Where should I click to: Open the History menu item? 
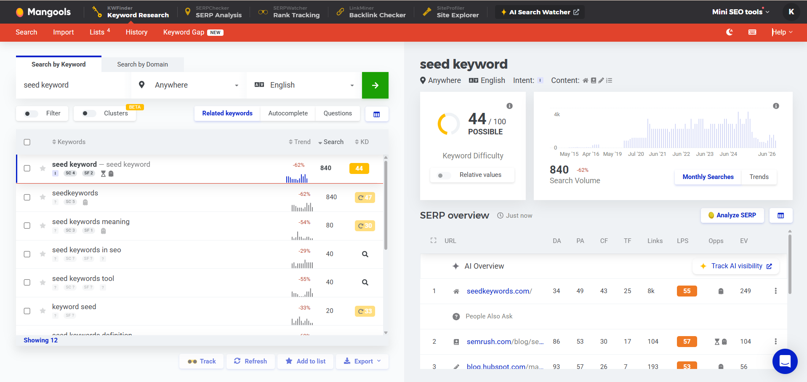(136, 32)
